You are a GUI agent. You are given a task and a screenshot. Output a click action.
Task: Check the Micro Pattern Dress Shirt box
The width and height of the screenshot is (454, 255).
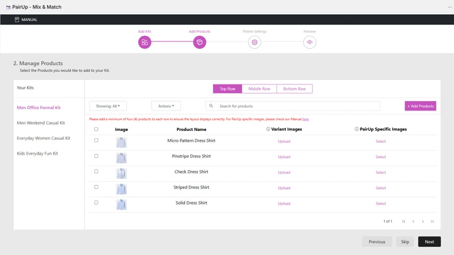pyautogui.click(x=96, y=141)
